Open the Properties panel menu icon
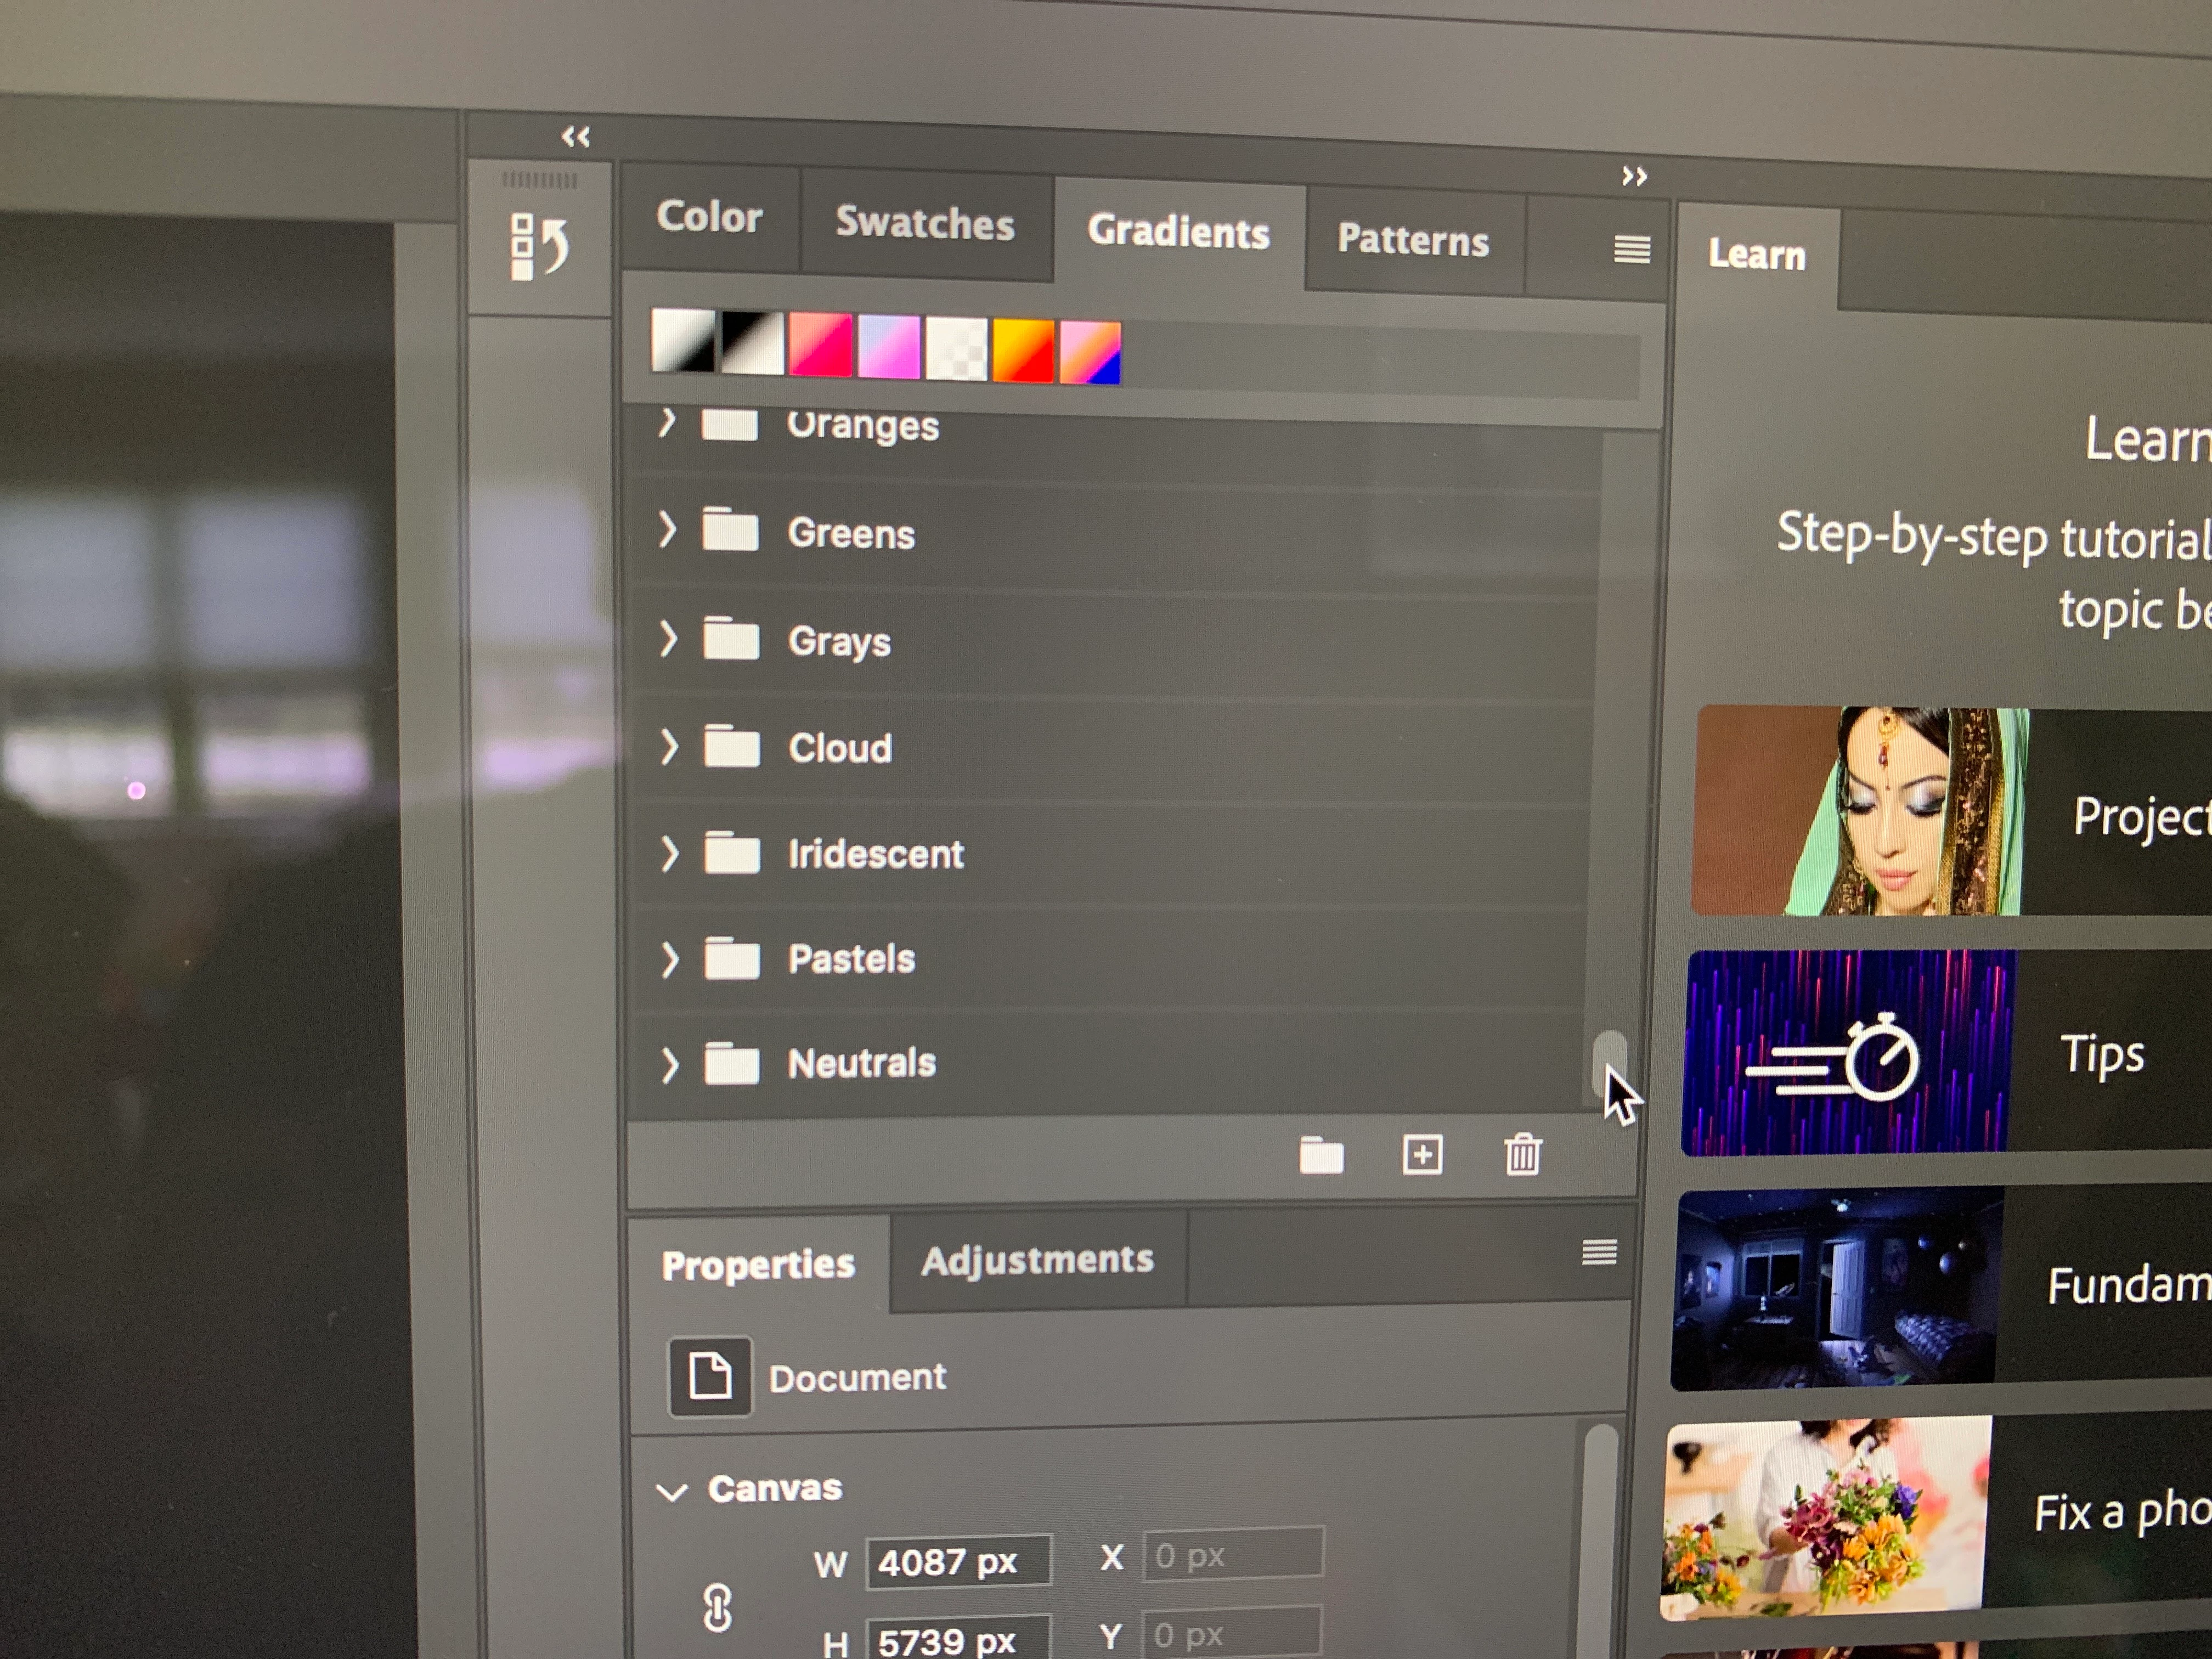The image size is (2212, 1659). pos(1599,1252)
